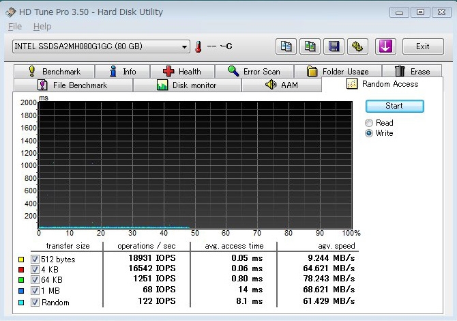Click the floppy disk save icon

(x=334, y=46)
